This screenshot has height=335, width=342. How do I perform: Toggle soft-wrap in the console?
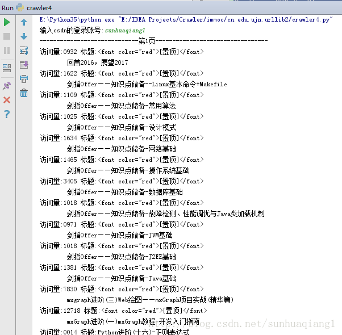coord(24,51)
